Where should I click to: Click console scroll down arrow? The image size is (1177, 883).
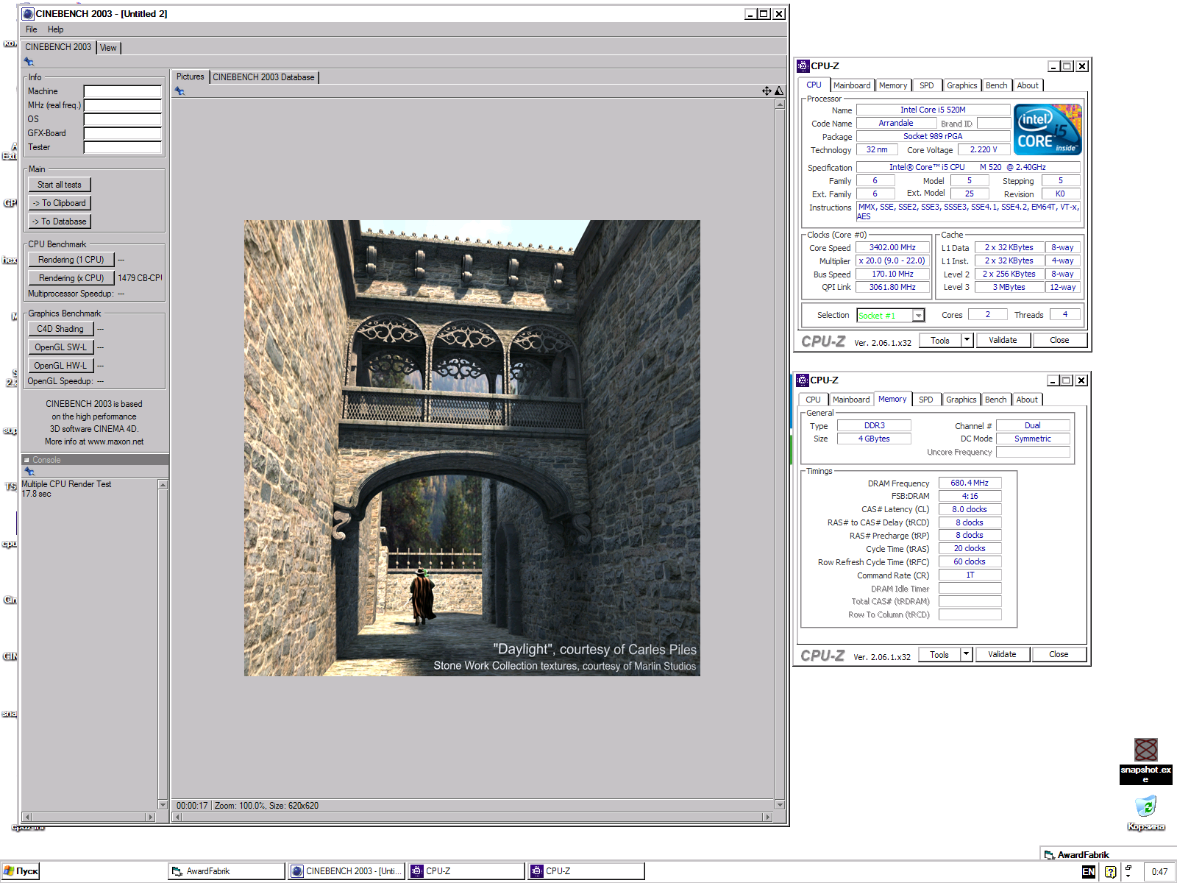point(163,805)
